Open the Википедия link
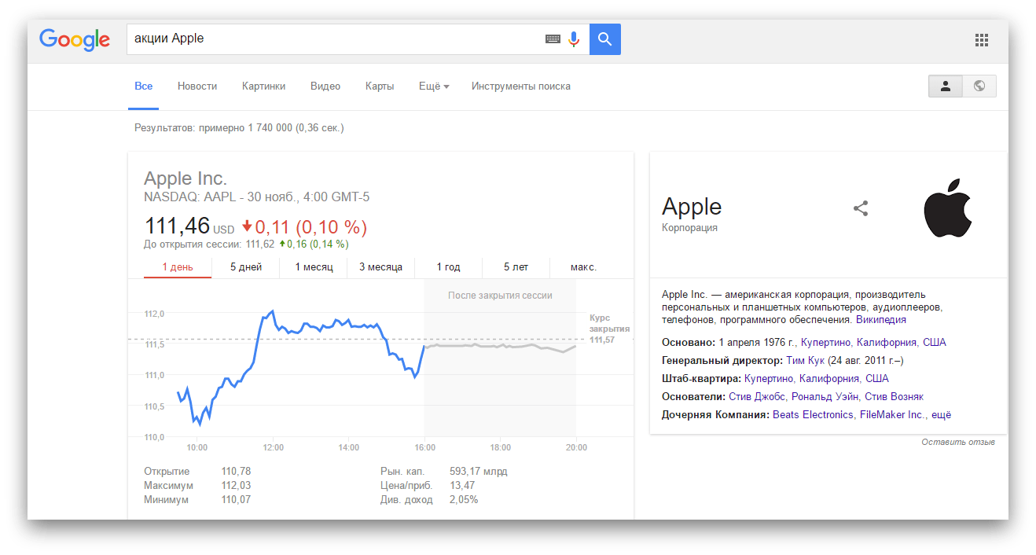 880,320
